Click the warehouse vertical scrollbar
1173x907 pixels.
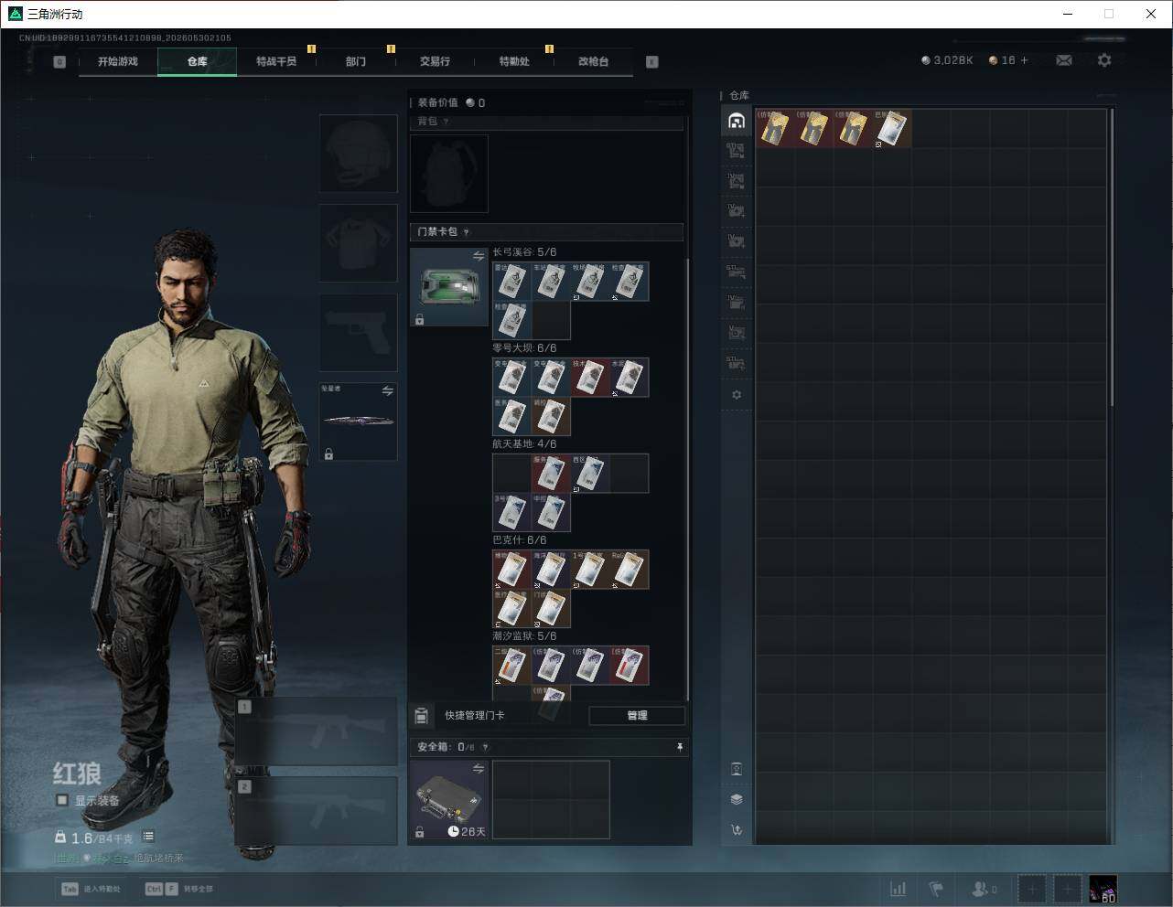click(x=1112, y=257)
